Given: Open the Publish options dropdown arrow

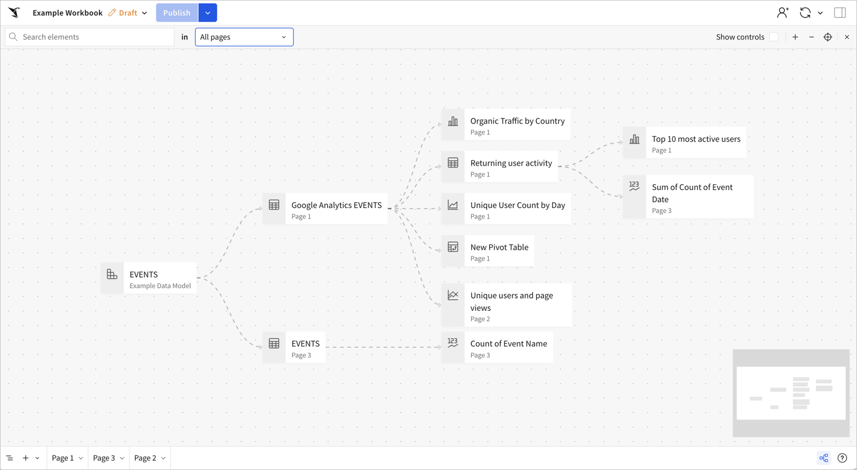Looking at the screenshot, I should click(207, 13).
